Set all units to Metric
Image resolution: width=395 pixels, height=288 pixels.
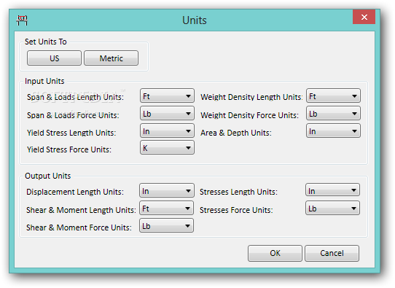tap(111, 58)
